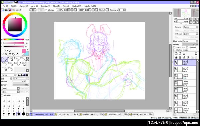Click the navigator preview thumbnail
200x126 pixels.
click(x=186, y=13)
